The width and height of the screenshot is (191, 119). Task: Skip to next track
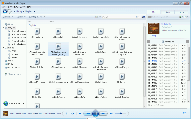tap(103, 114)
